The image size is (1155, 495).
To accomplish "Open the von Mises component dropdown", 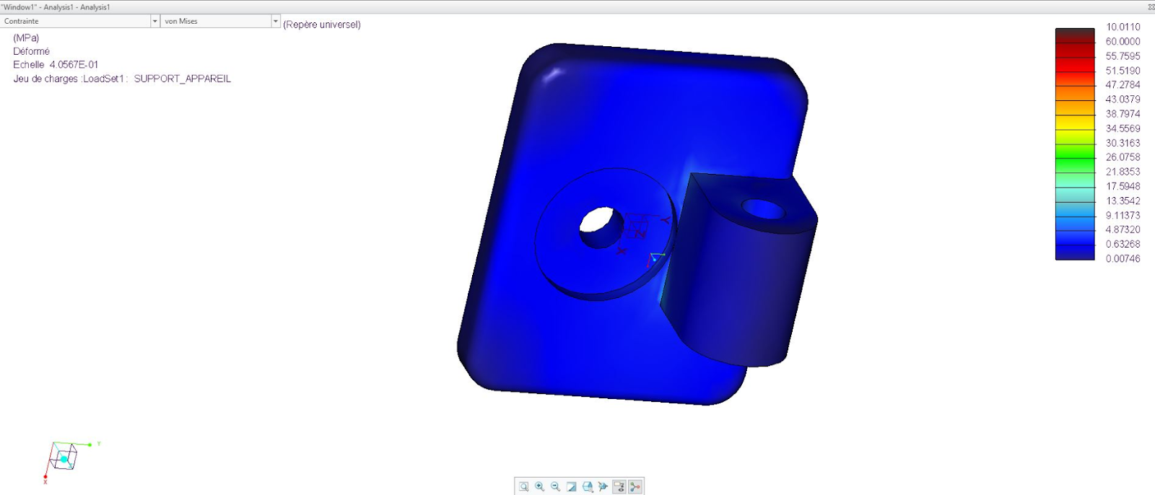I will click(220, 21).
